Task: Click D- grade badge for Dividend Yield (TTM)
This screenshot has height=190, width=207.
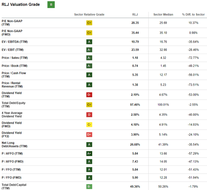Action: click(89, 95)
